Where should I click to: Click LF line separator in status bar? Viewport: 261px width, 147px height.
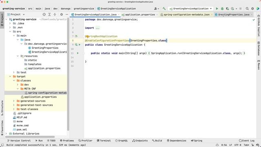230,145
